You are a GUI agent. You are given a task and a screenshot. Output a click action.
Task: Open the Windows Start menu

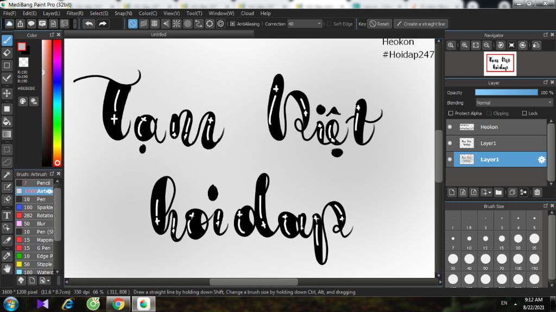pos(11,304)
